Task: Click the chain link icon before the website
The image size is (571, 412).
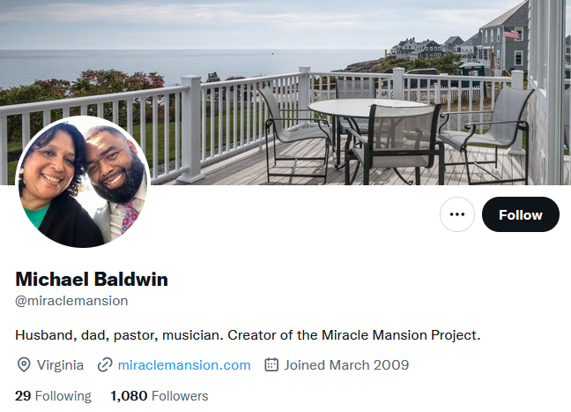Action: 105,365
